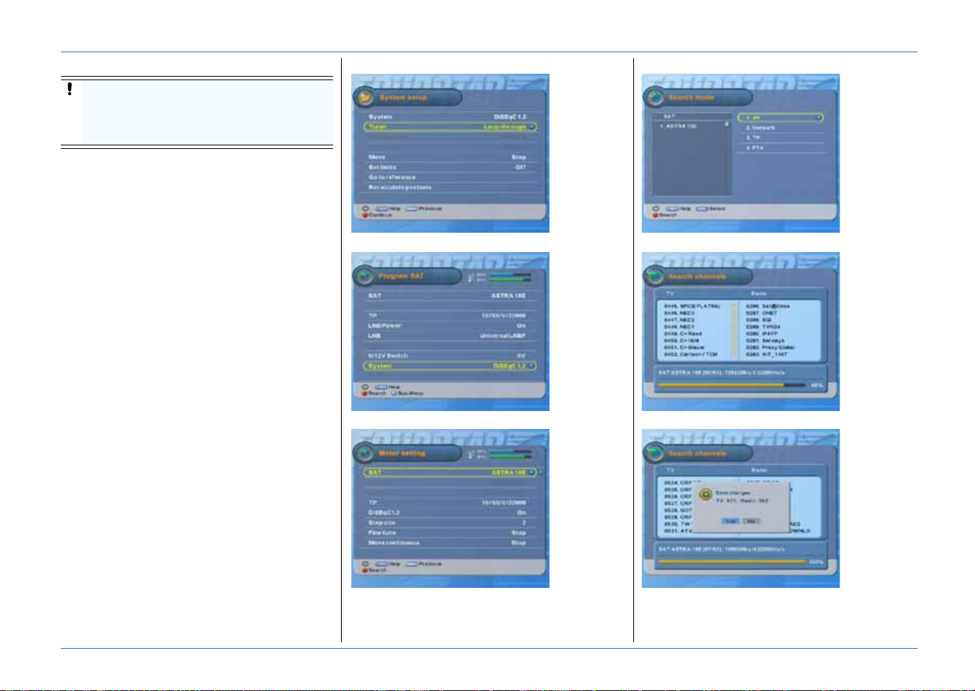Open the TP row in Program SAT

coord(449,315)
